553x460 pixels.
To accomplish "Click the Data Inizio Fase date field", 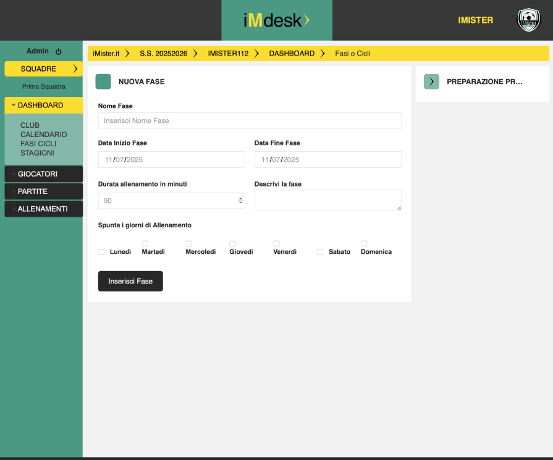I will pos(171,160).
